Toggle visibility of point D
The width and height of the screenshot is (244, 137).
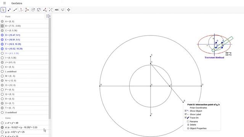click(x=2, y=35)
